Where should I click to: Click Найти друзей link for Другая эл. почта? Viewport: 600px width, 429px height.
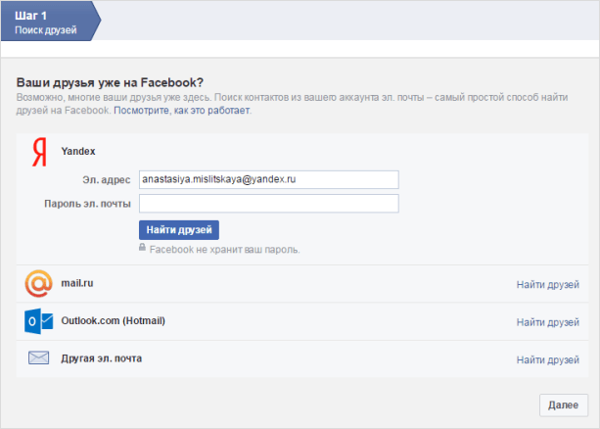pos(548,359)
